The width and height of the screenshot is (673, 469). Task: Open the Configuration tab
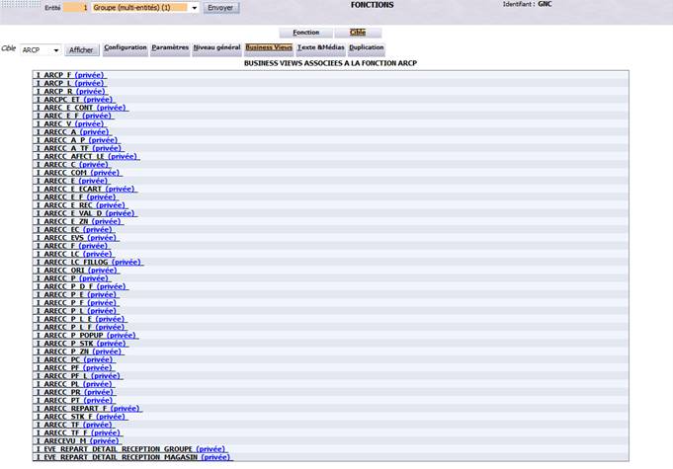(x=126, y=48)
